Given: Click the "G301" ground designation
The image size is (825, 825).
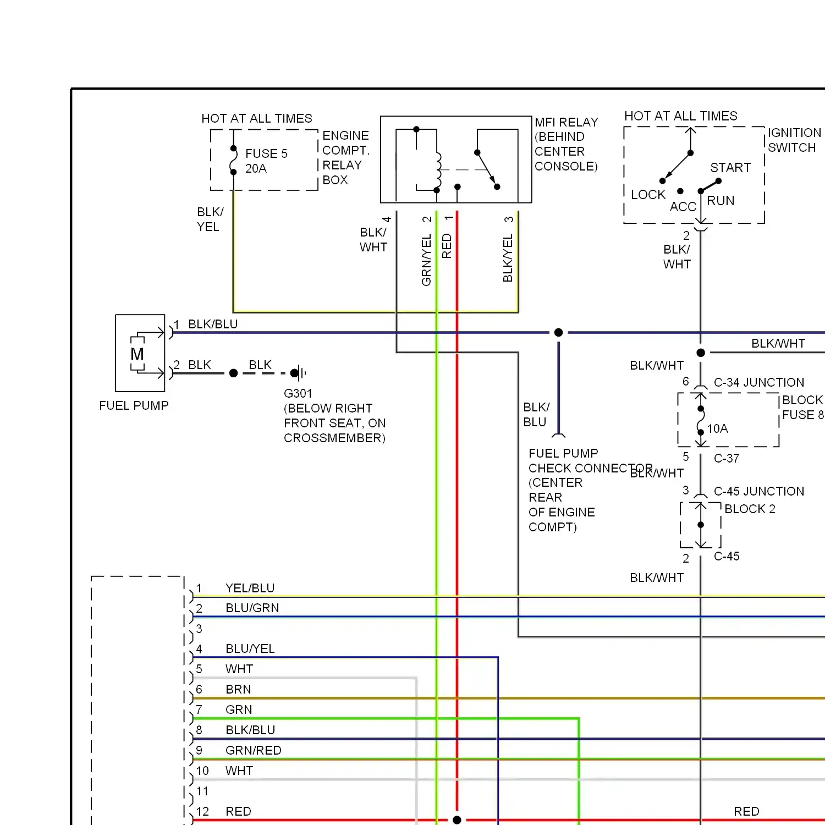Looking at the screenshot, I should 298,393.
